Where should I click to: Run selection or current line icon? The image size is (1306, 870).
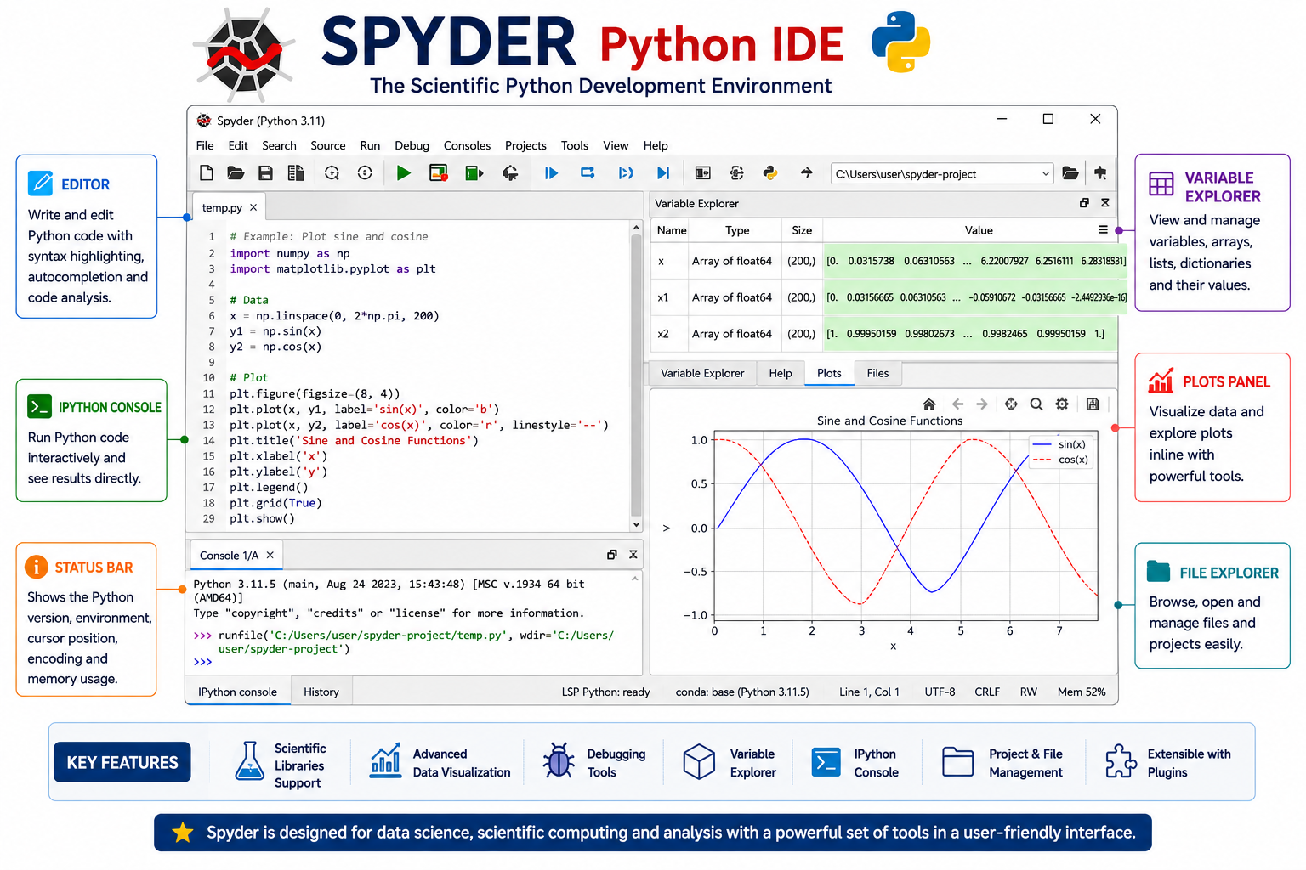(x=510, y=173)
